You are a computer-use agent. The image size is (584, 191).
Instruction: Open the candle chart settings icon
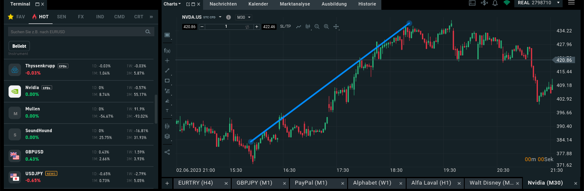[167, 126]
